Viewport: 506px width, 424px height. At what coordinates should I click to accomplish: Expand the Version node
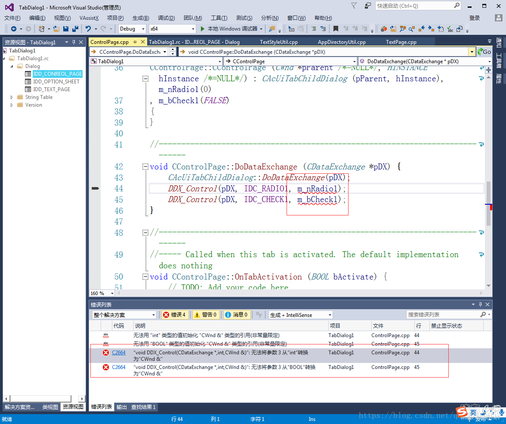tap(12, 105)
